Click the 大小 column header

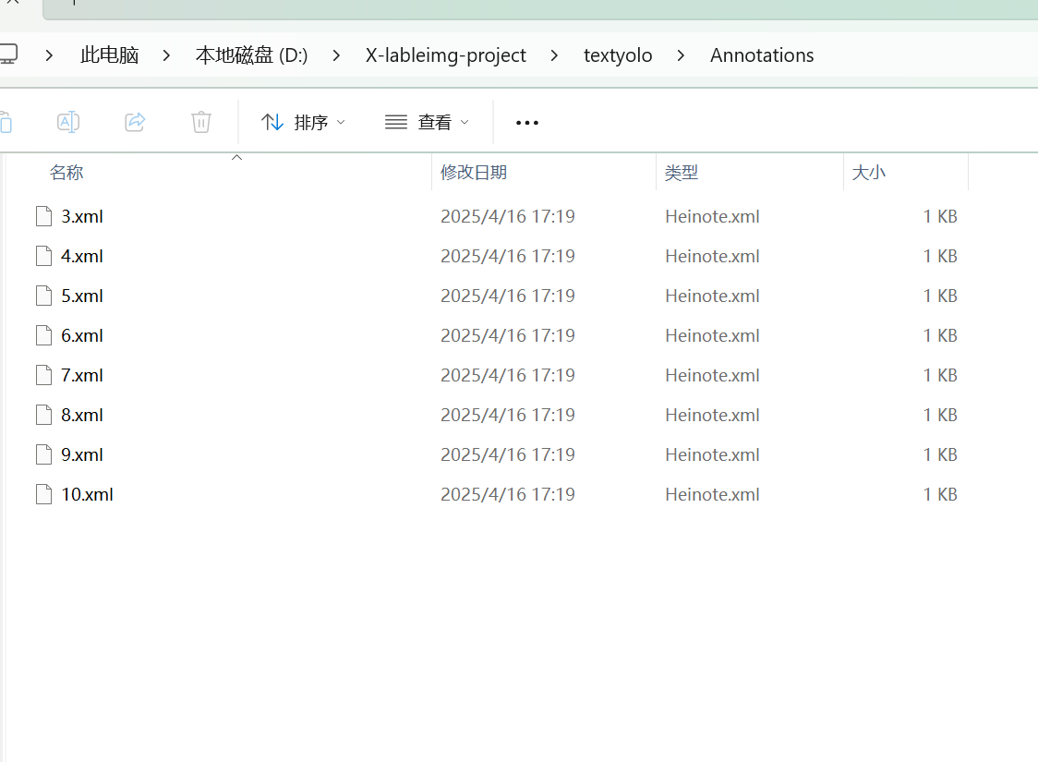tap(868, 173)
